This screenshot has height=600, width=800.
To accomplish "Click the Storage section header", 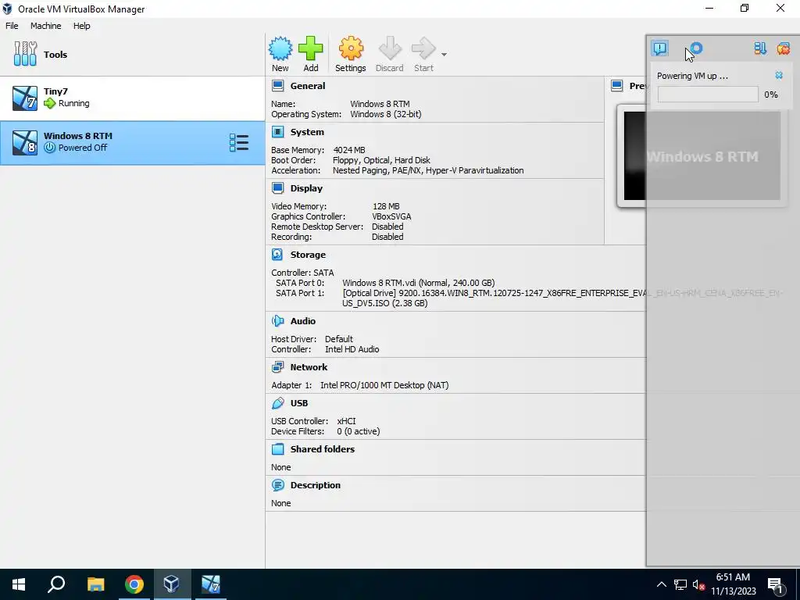I will coord(308,255).
